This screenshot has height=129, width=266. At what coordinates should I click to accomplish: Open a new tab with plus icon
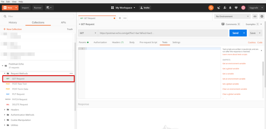point(120,18)
